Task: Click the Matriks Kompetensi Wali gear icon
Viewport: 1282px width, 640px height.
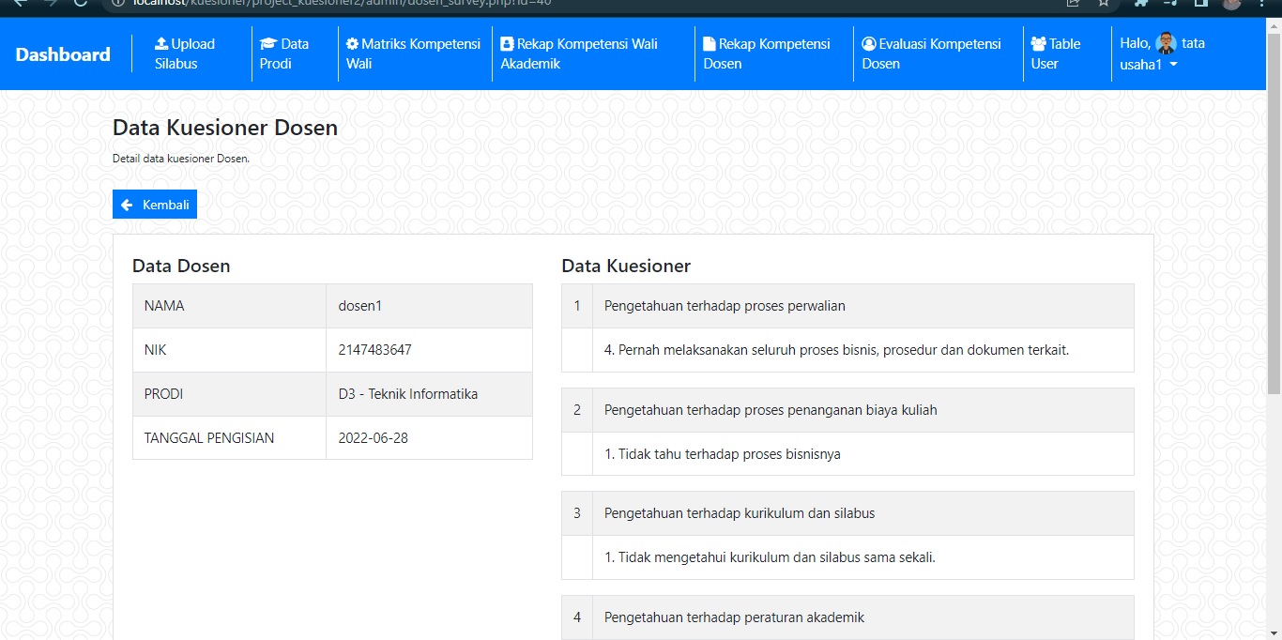Action: [x=352, y=43]
